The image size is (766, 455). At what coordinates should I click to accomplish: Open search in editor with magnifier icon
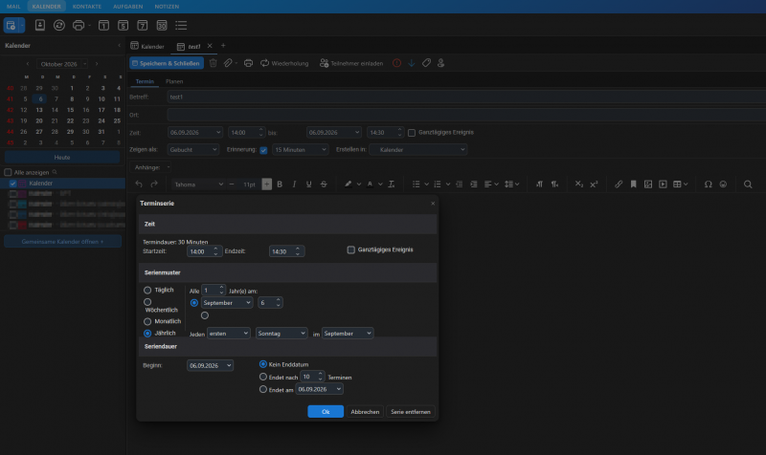tap(748, 184)
